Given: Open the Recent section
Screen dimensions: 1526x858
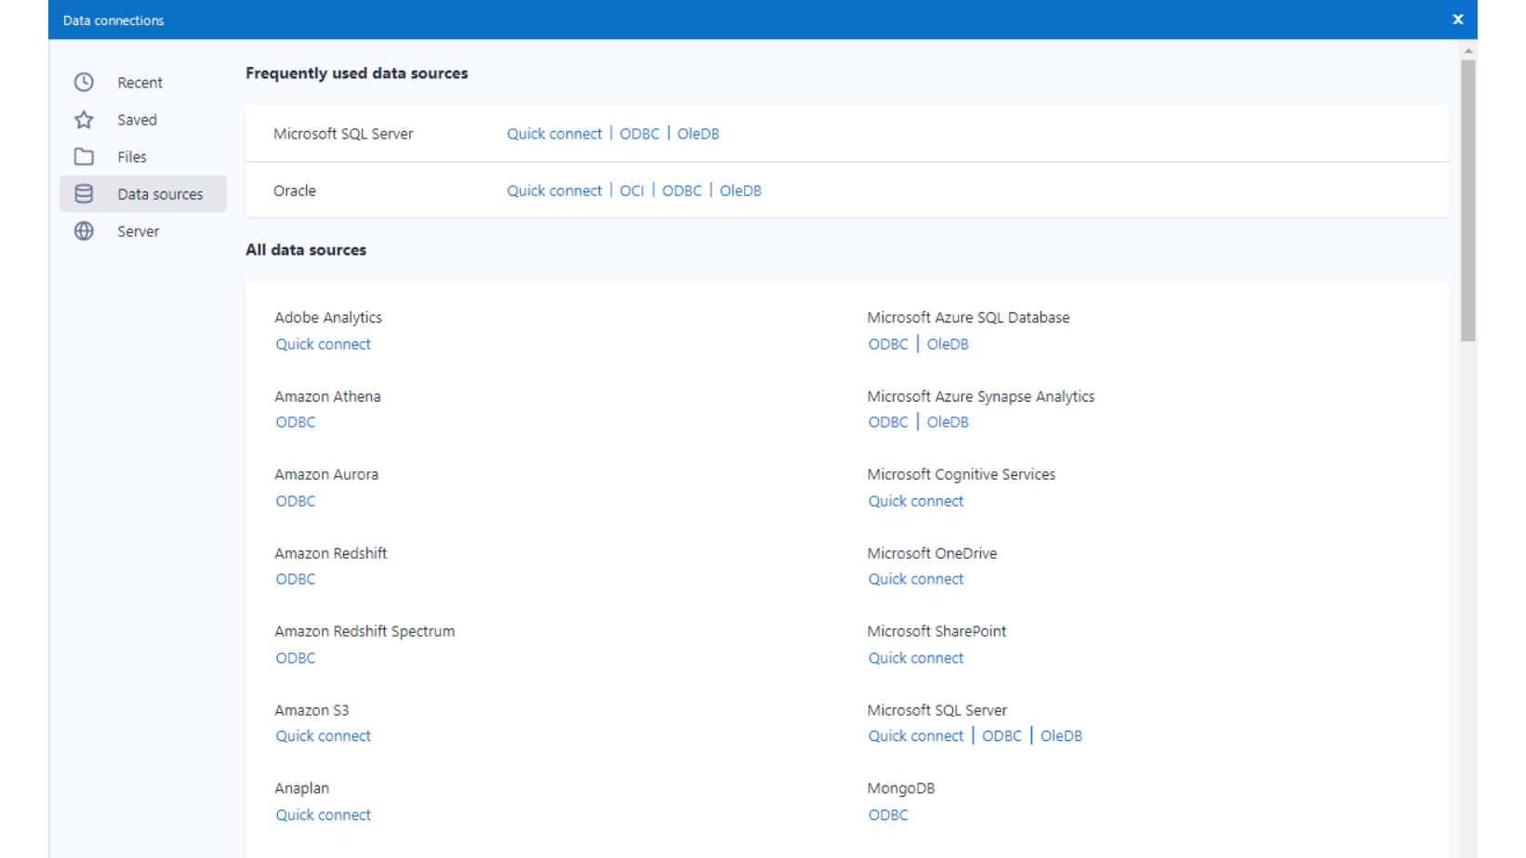Looking at the screenshot, I should (x=139, y=83).
